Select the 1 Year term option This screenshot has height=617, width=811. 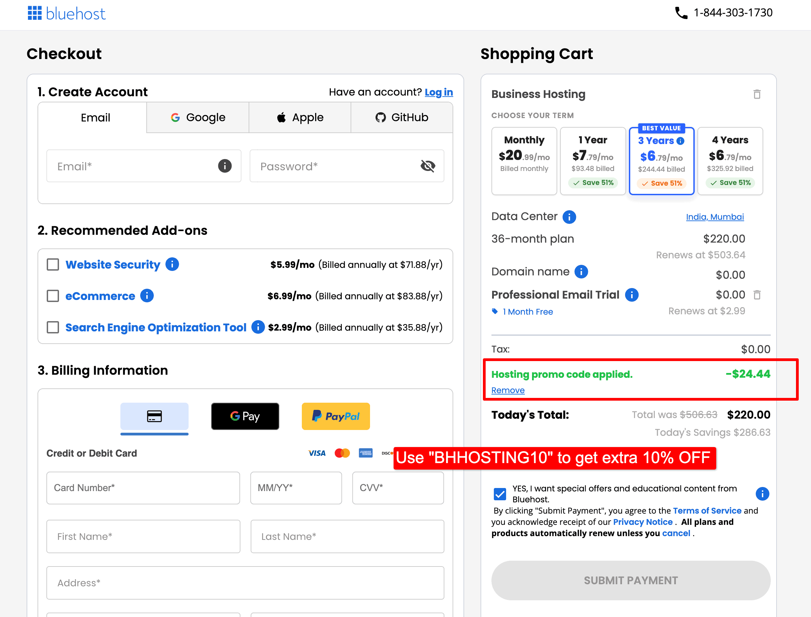pos(593,161)
